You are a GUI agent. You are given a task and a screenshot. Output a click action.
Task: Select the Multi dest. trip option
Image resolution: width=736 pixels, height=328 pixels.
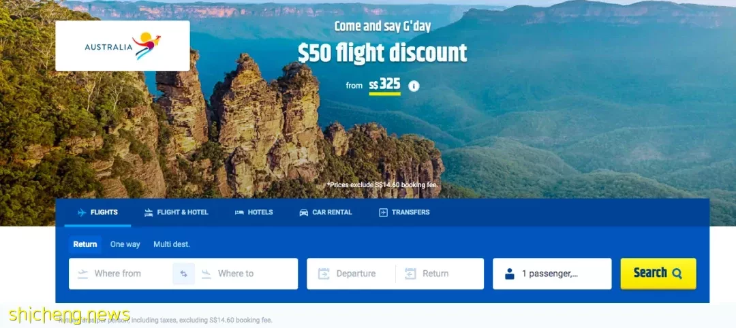[x=172, y=244]
